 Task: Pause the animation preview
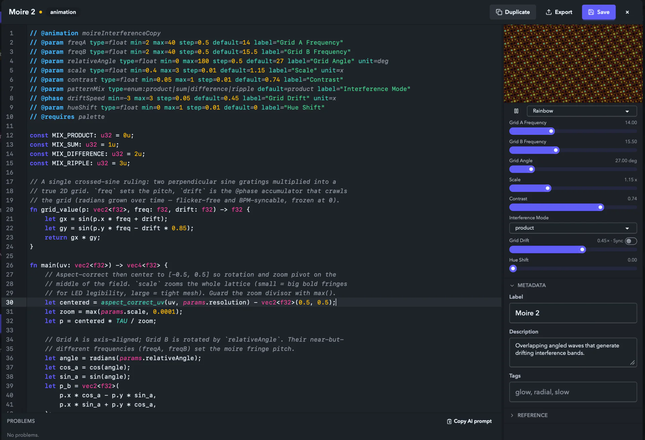point(516,111)
